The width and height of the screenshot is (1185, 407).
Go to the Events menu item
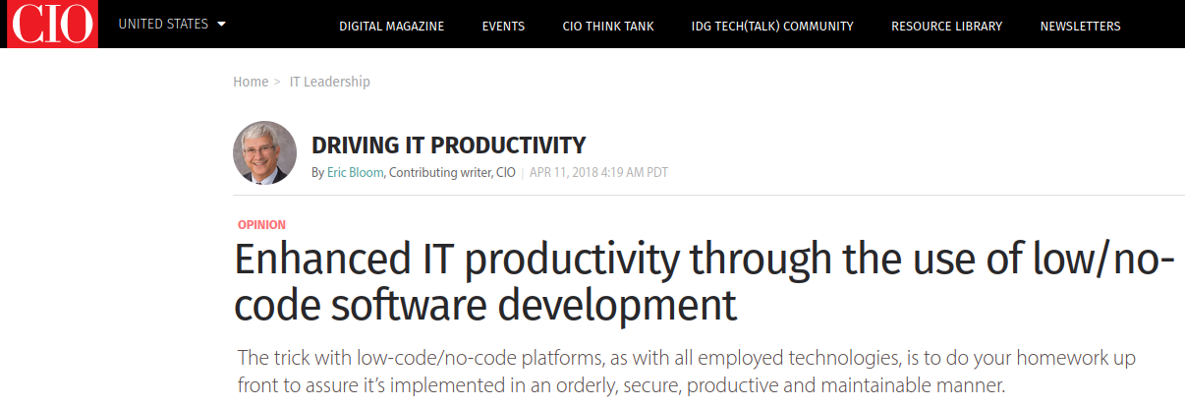tap(503, 27)
